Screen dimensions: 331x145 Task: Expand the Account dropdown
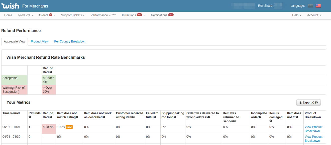point(314,15)
